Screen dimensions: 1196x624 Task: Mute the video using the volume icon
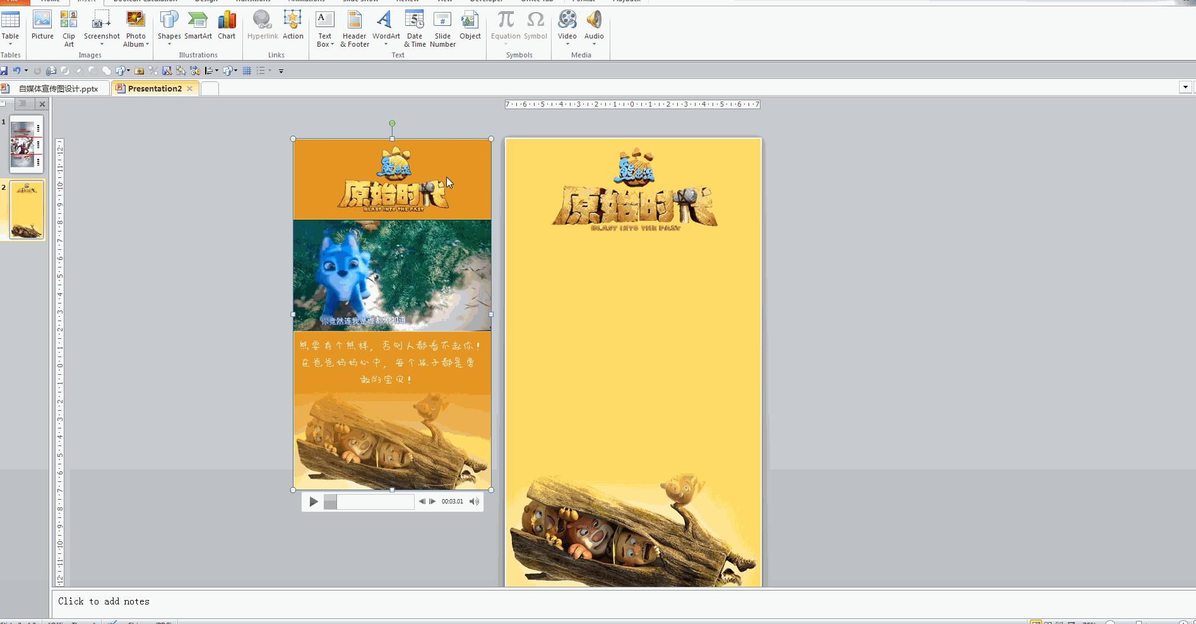coord(474,502)
